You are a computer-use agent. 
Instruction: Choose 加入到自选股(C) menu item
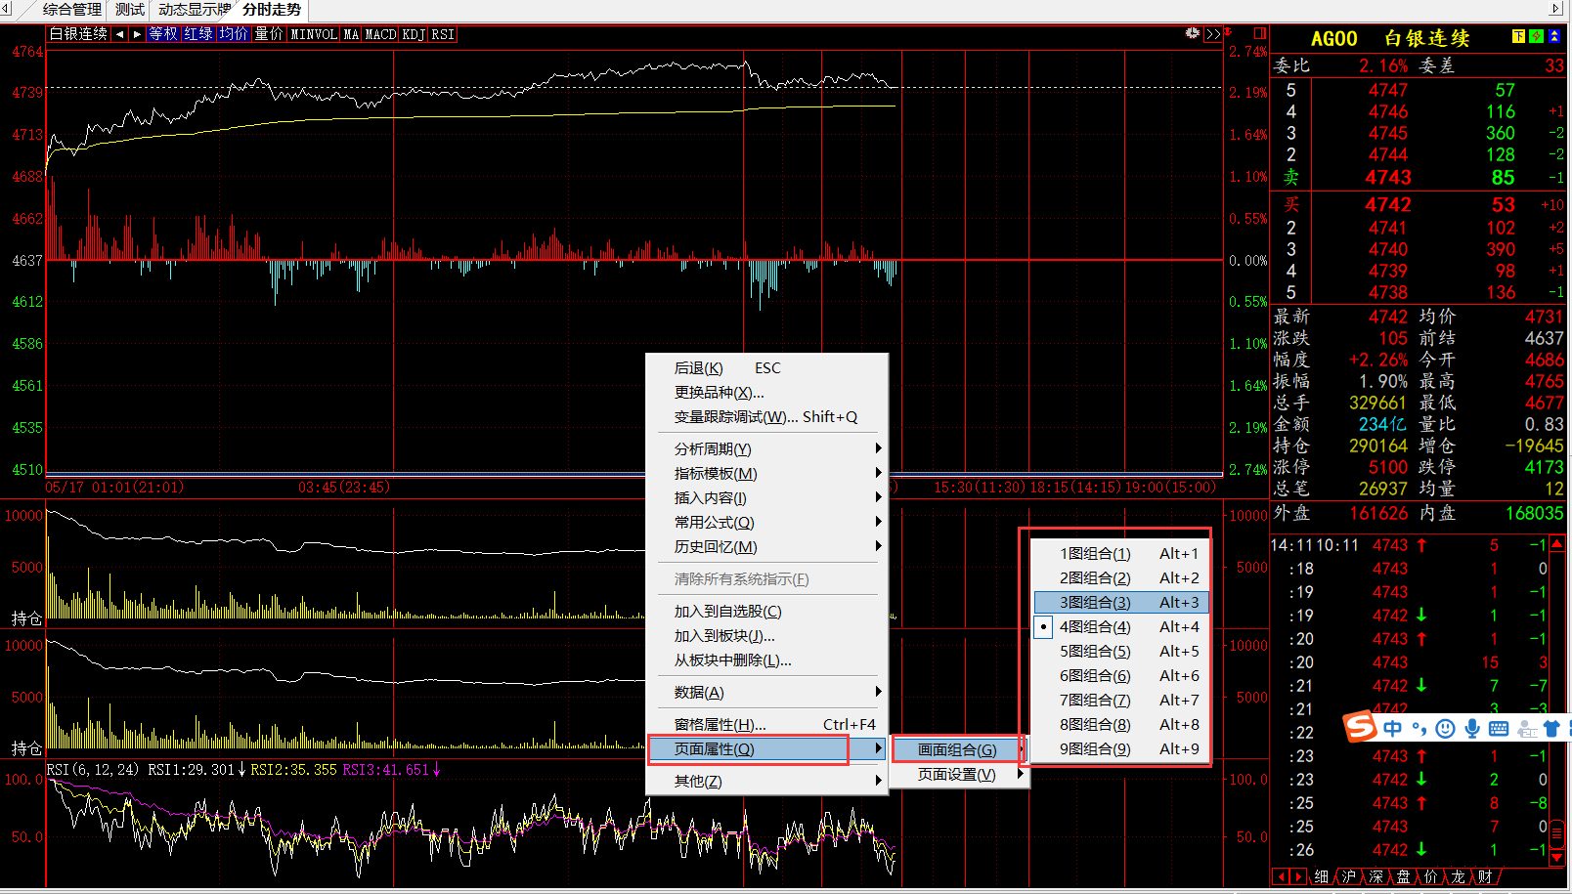pyautogui.click(x=767, y=611)
